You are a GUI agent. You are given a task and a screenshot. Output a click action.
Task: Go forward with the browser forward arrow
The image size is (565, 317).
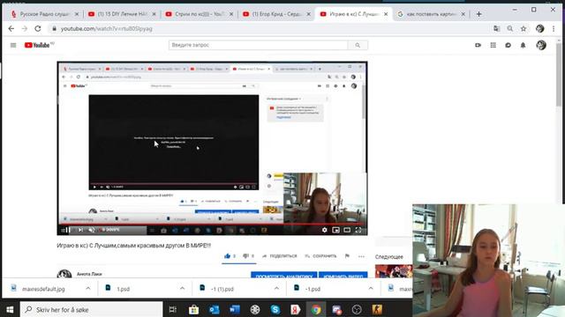[25, 28]
